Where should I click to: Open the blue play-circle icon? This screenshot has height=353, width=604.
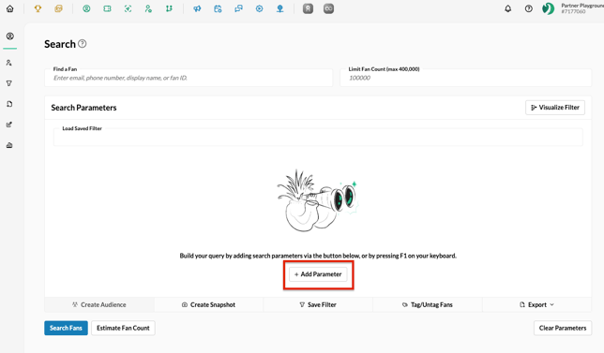pyautogui.click(x=259, y=8)
